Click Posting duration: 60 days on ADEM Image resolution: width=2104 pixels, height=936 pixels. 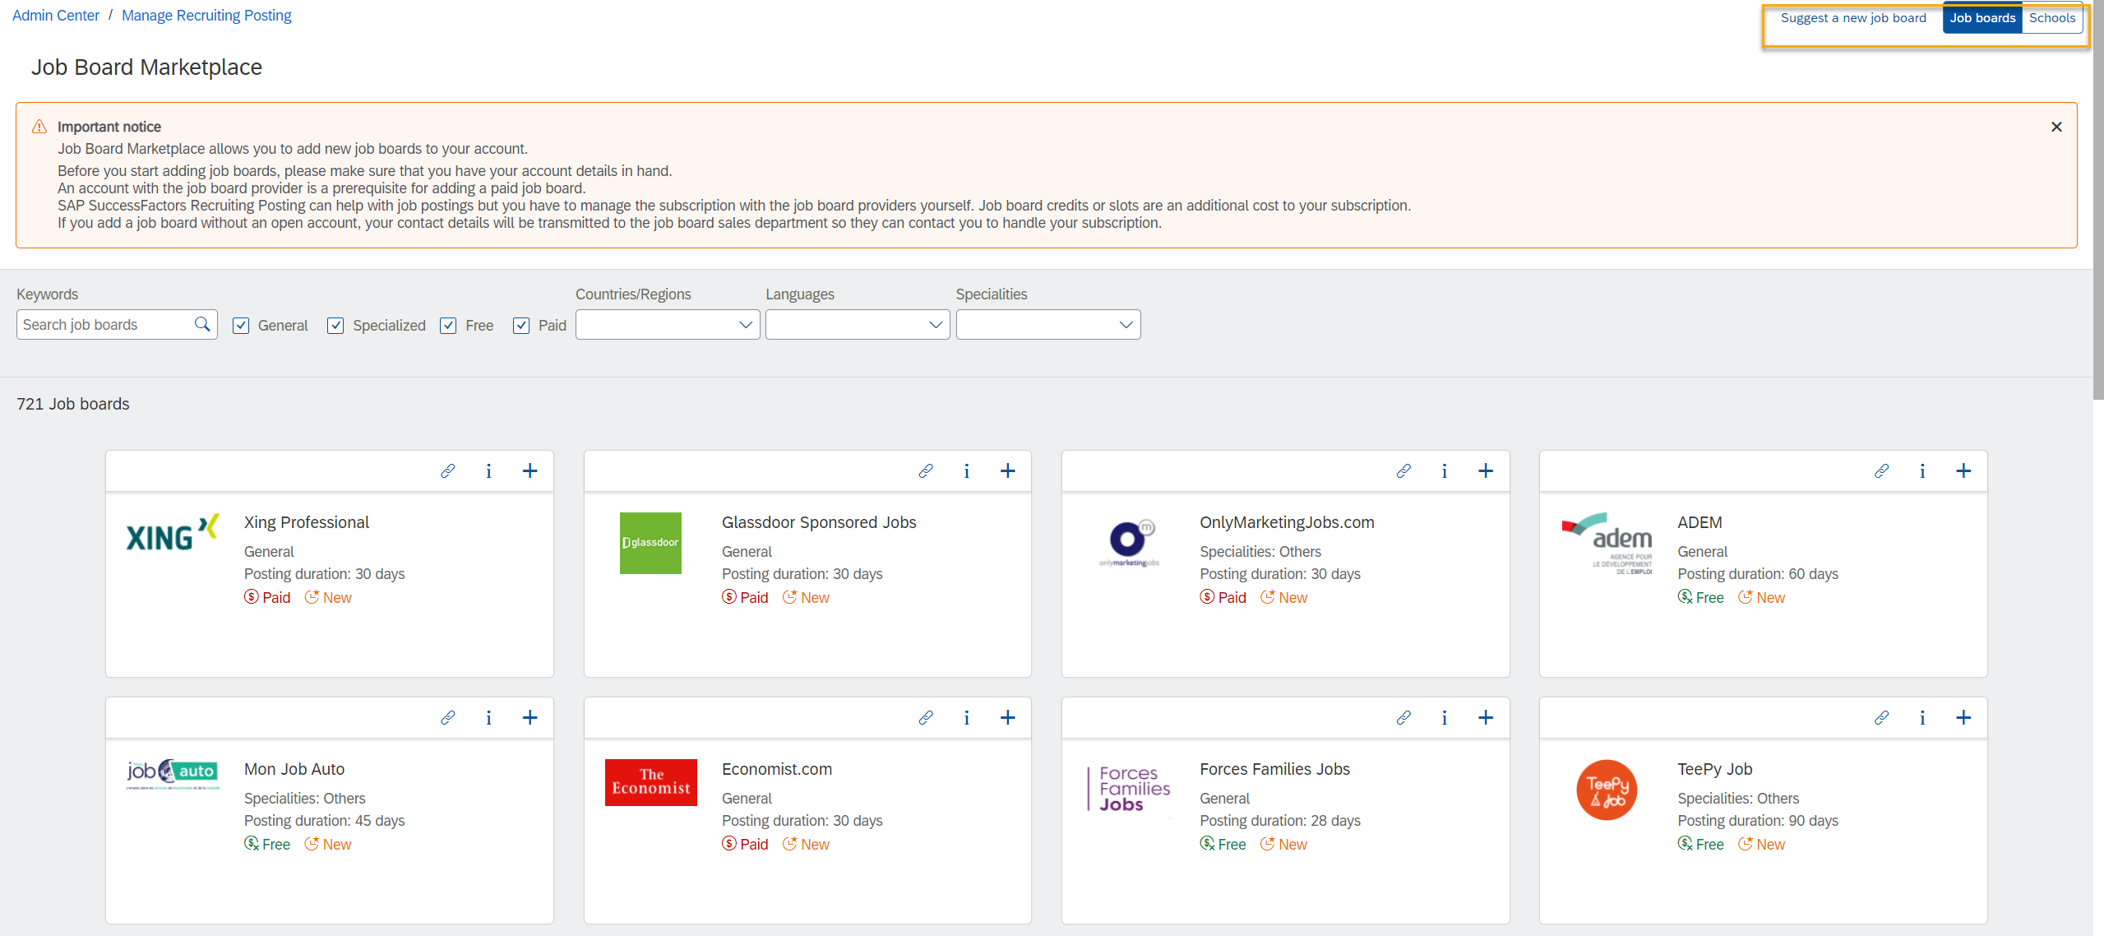1758,574
